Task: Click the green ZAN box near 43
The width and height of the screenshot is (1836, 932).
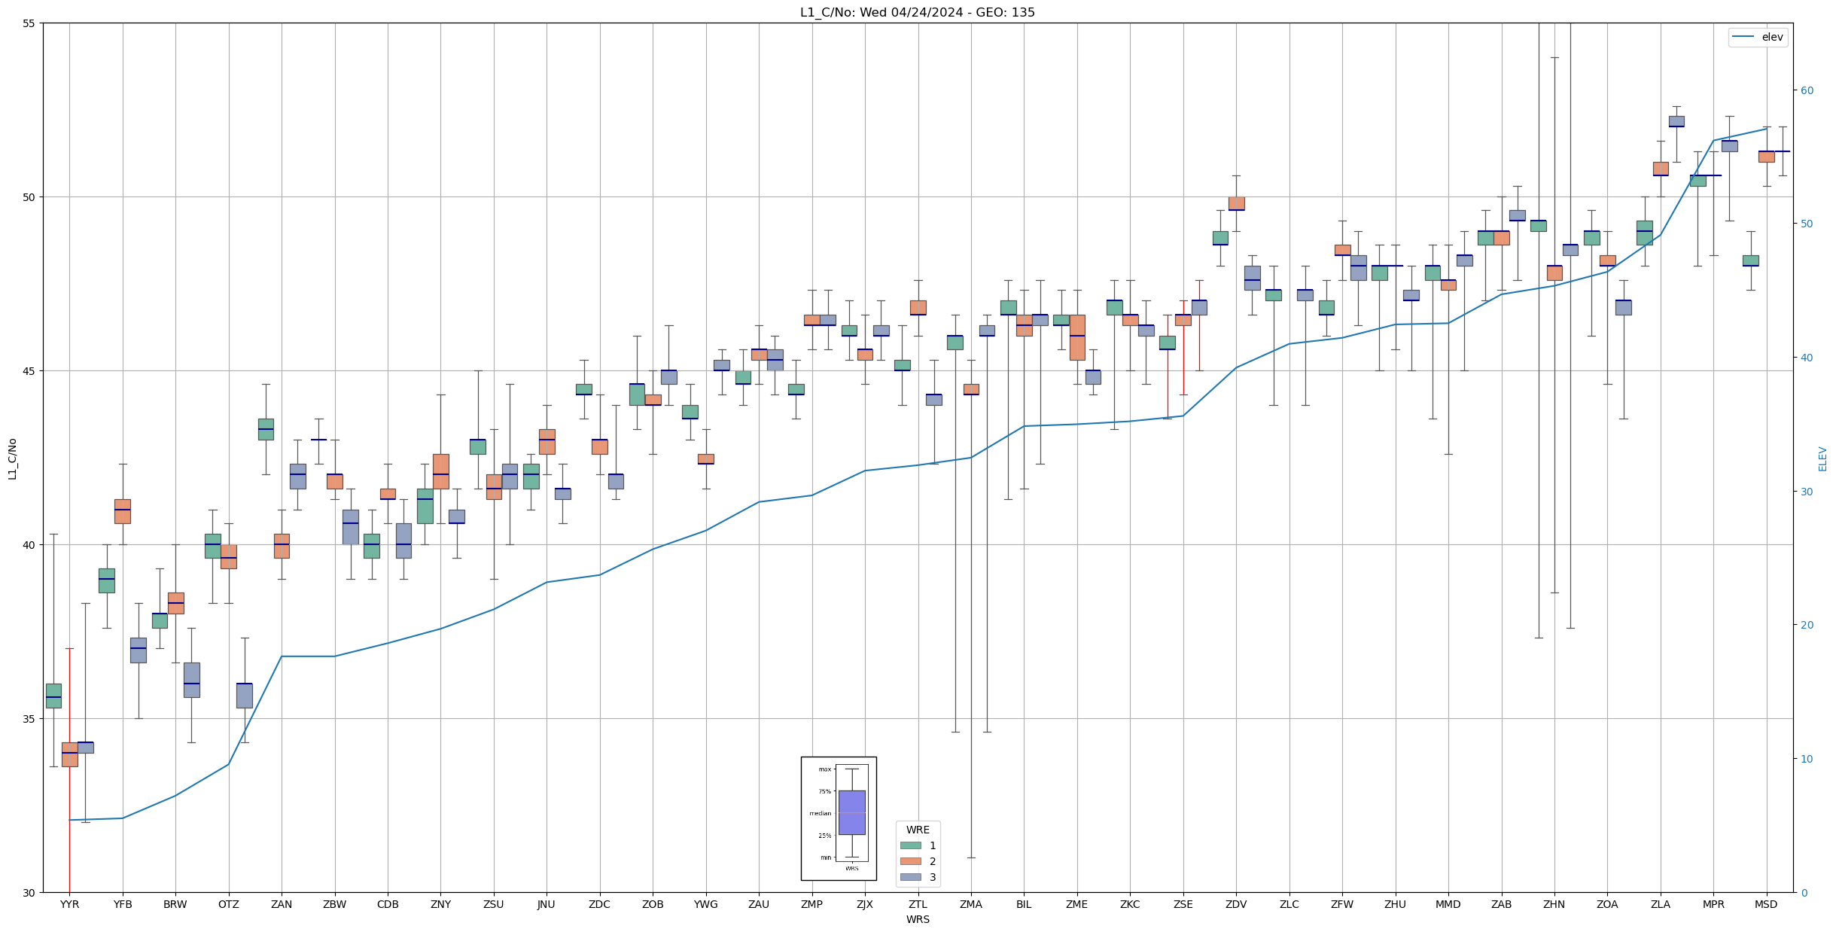Action: click(x=266, y=429)
